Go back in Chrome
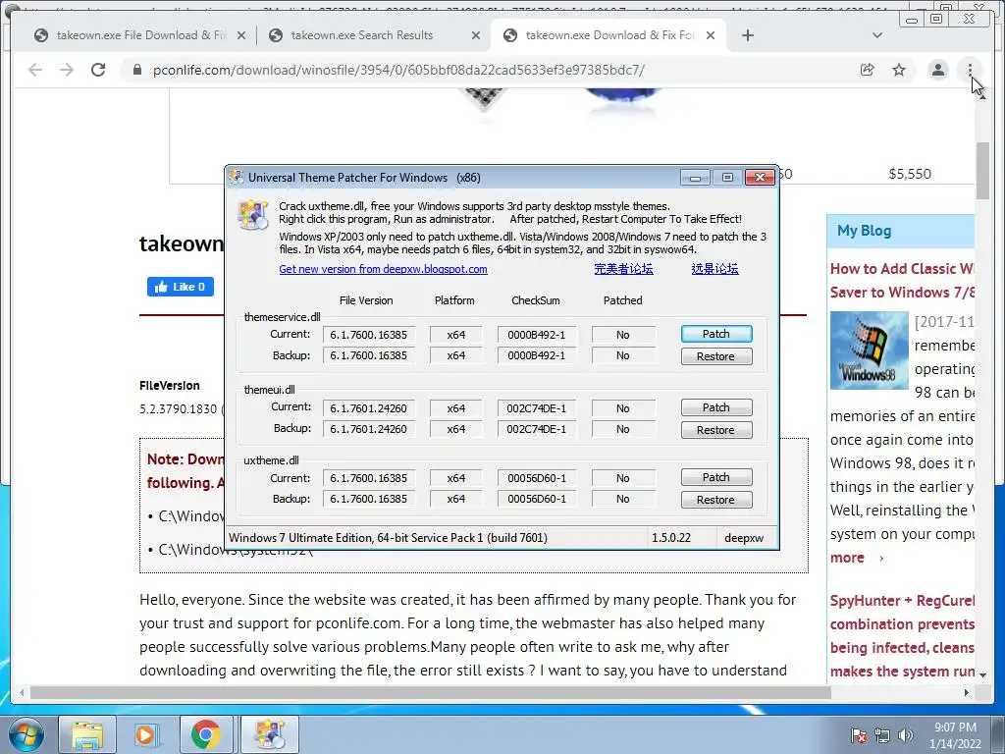 [x=35, y=70]
